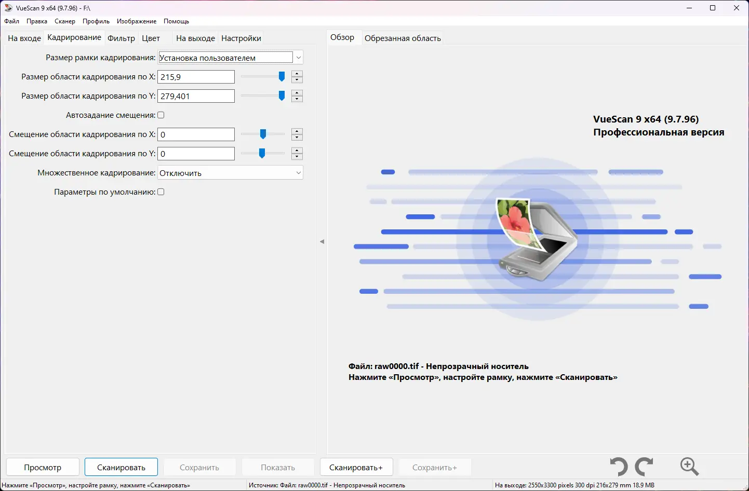Click the Источник status bar text

point(327,485)
